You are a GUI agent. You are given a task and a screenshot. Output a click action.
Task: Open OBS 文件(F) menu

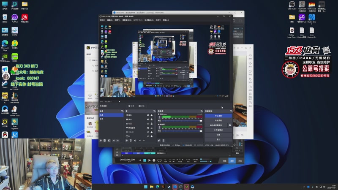pyautogui.click(x=102, y=20)
